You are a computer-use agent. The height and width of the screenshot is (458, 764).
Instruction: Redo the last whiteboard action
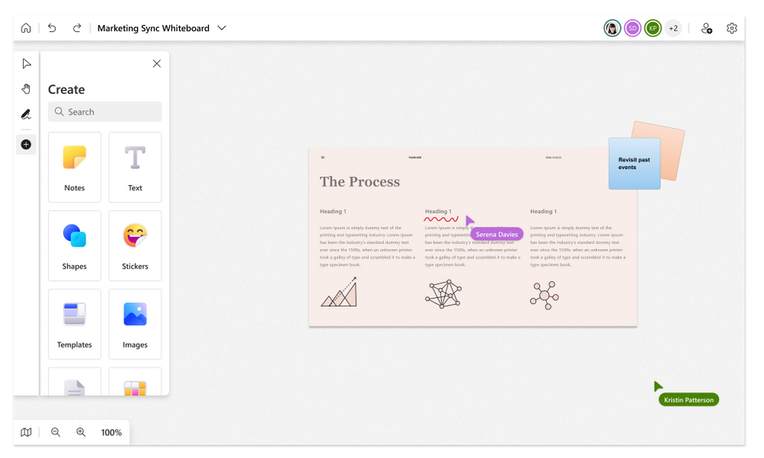click(76, 28)
